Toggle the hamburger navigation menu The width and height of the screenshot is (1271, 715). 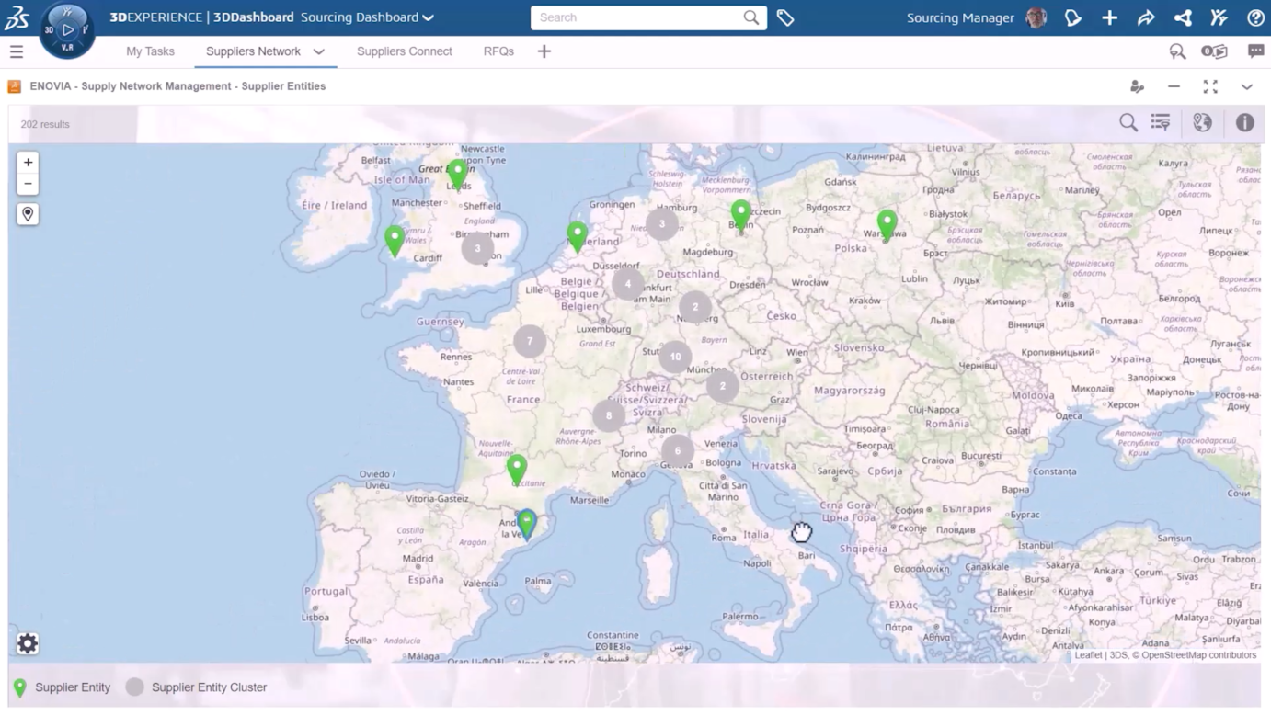[x=17, y=51]
